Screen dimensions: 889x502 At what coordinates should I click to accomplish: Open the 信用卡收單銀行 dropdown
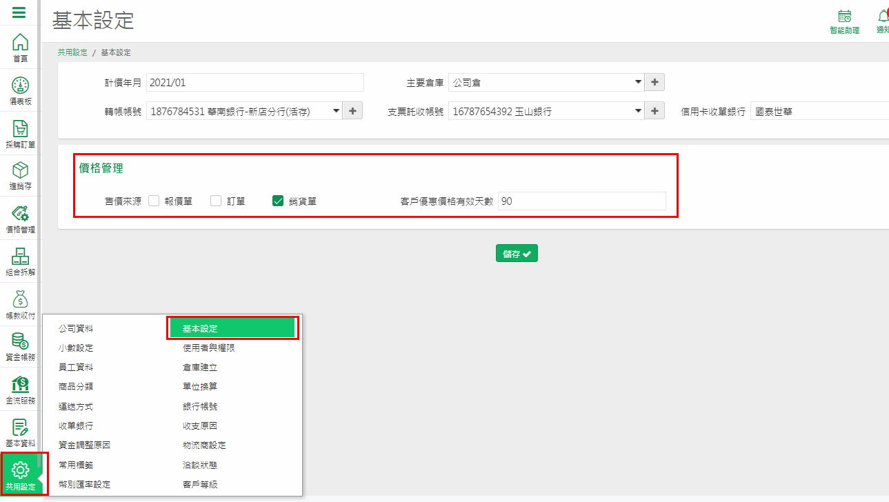(x=819, y=110)
